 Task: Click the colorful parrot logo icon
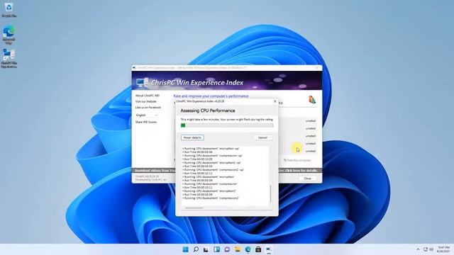click(x=312, y=100)
